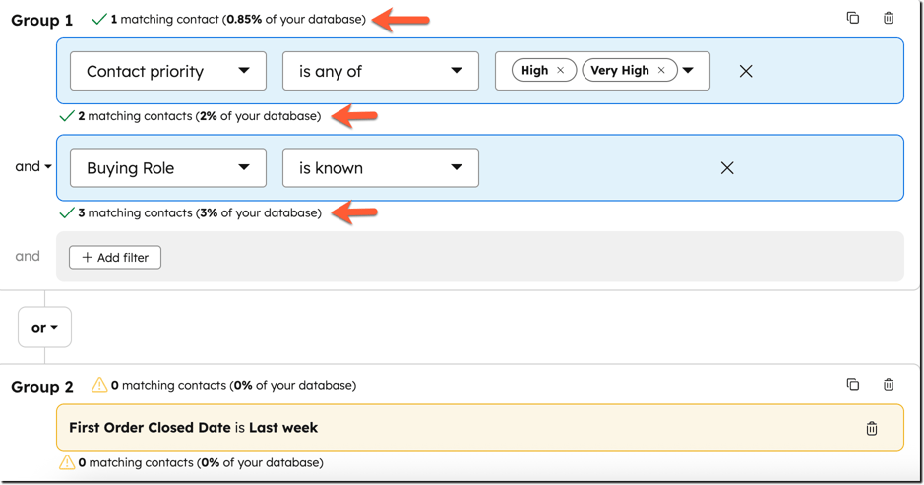Remove the Buying Role filter row
This screenshot has height=485, width=924.
coord(727,168)
